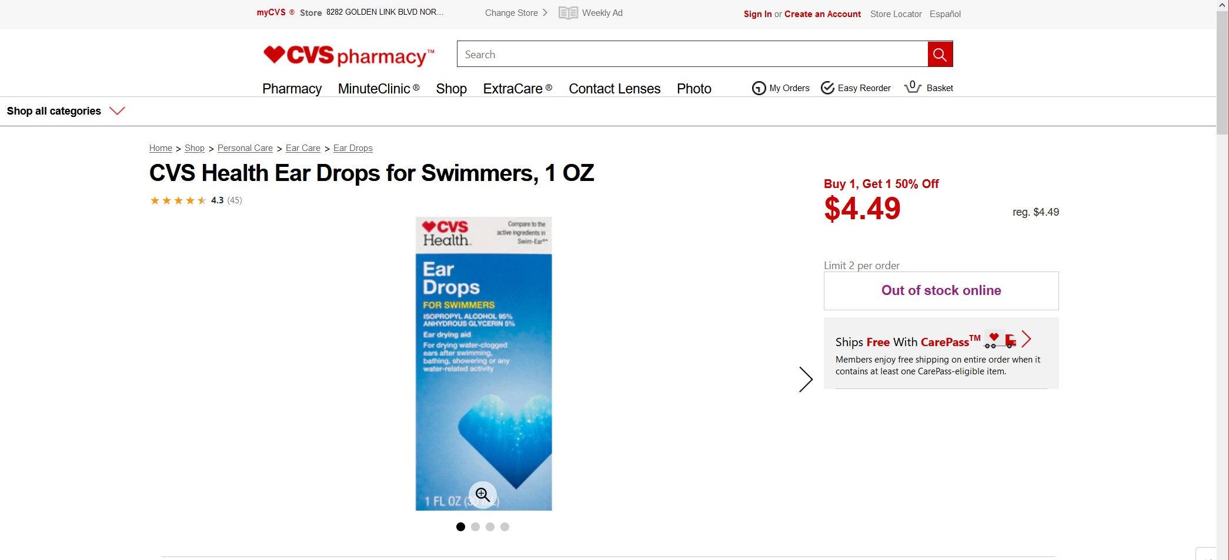The image size is (1229, 560).
Task: Click the Easy Reorder checkmark icon
Action: (827, 88)
